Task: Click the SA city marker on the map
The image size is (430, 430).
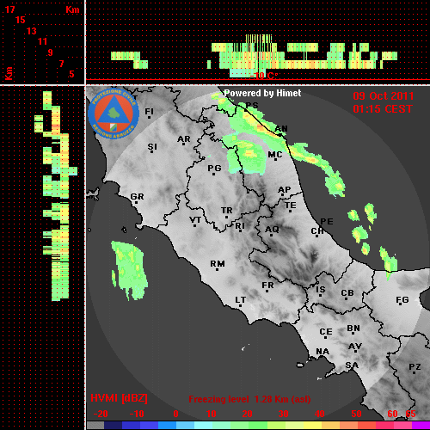Action: click(x=352, y=366)
